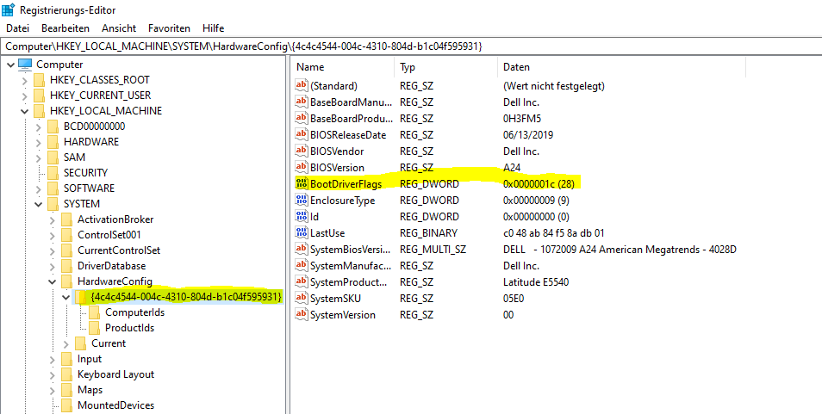
Task: Click the 0H3FM5 data value
Action: (521, 118)
